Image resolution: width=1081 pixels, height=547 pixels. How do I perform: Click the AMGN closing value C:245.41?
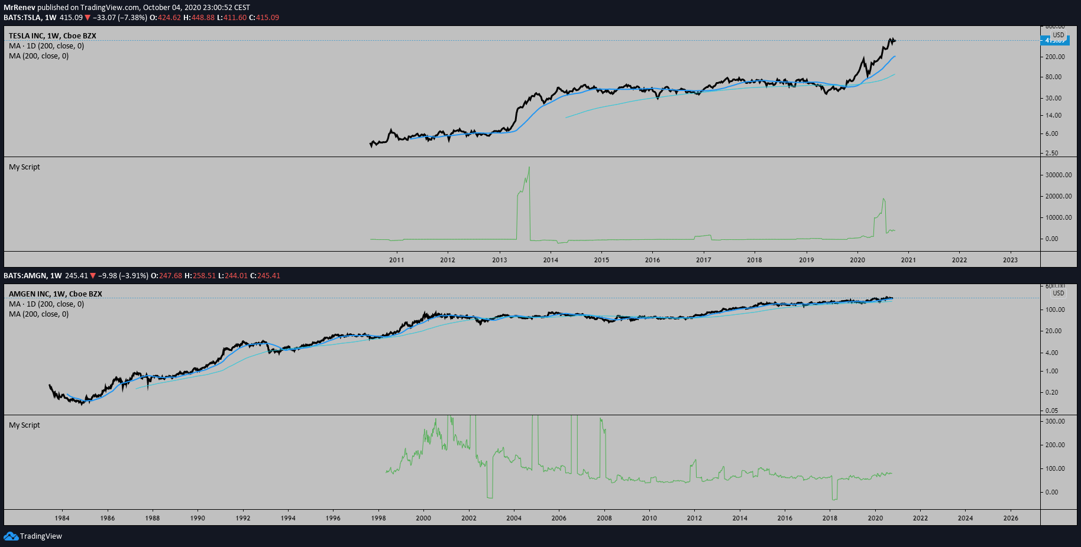pyautogui.click(x=266, y=276)
